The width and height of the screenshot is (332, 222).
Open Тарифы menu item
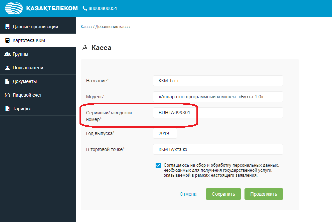(38, 109)
